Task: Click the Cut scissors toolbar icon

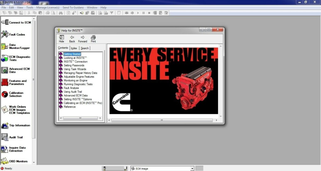Action: pyautogui.click(x=29, y=13)
